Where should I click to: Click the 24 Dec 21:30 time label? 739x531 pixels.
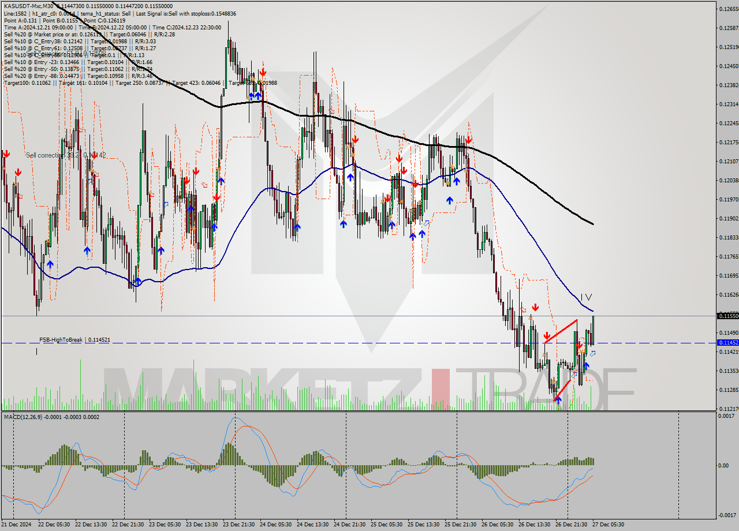point(349,525)
